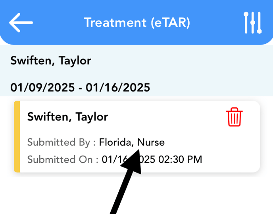Select the Treatment (eTAR) header title
Viewport: 273px width, 214px height.
(137, 23)
